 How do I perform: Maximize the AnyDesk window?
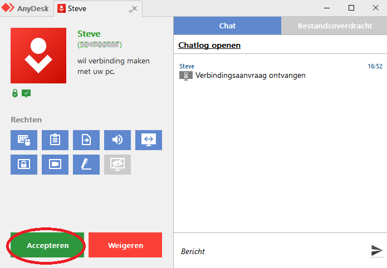[x=351, y=8]
